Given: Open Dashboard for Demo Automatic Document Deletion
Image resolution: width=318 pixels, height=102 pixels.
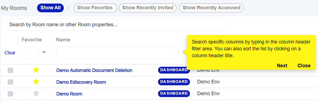Looking at the screenshot, I should pos(174,70).
